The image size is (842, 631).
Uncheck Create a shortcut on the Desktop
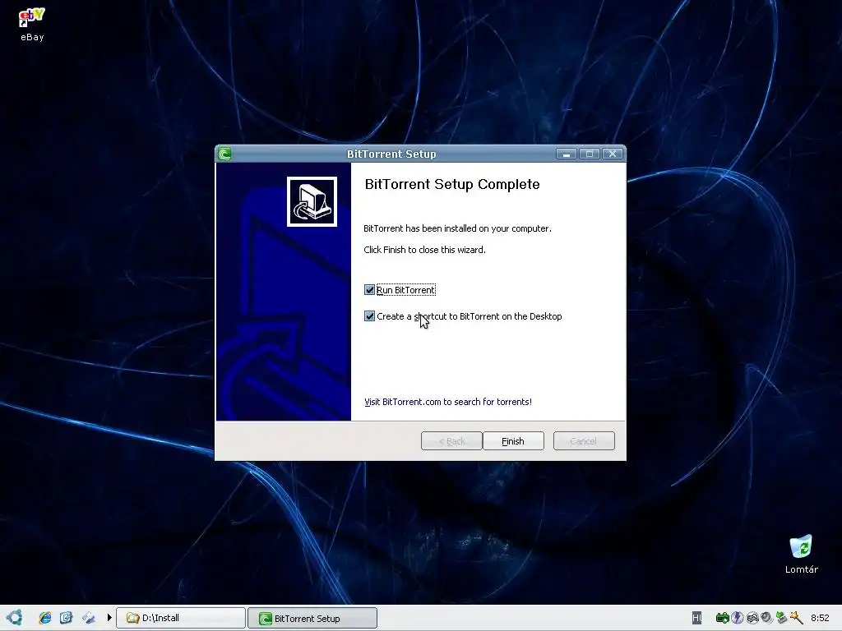pos(369,316)
